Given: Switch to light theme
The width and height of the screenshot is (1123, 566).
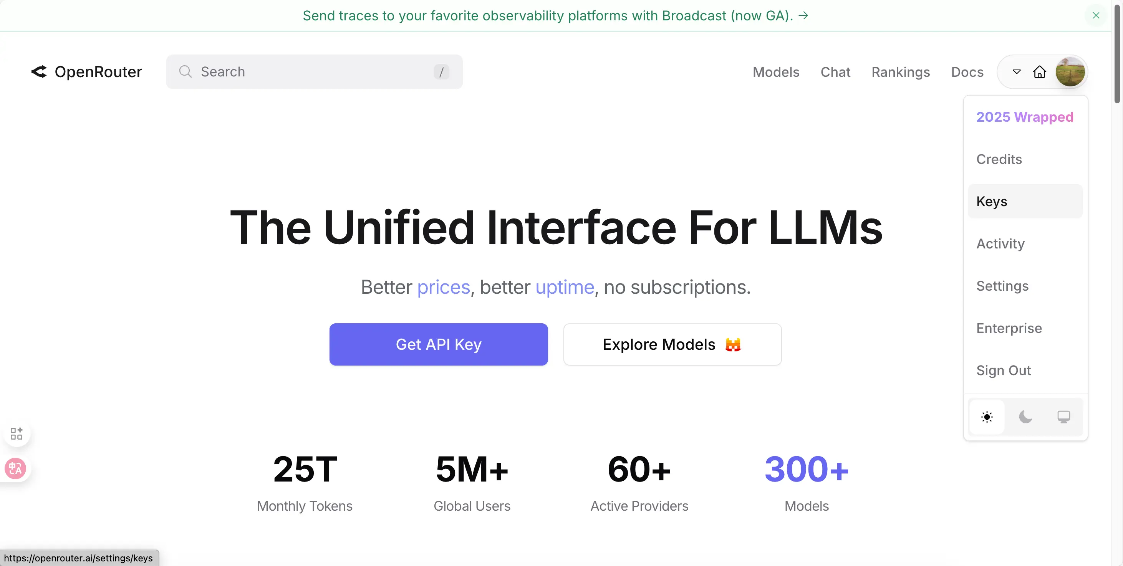Looking at the screenshot, I should tap(987, 417).
